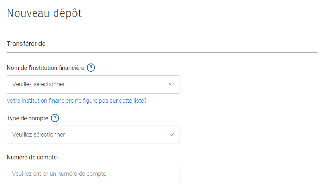Open the Type de compte select box
This screenshot has height=193, width=325.
point(93,135)
